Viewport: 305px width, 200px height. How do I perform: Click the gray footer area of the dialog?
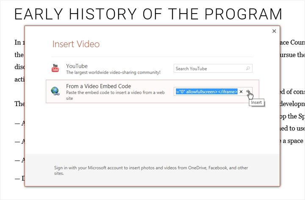pyautogui.click(x=152, y=180)
